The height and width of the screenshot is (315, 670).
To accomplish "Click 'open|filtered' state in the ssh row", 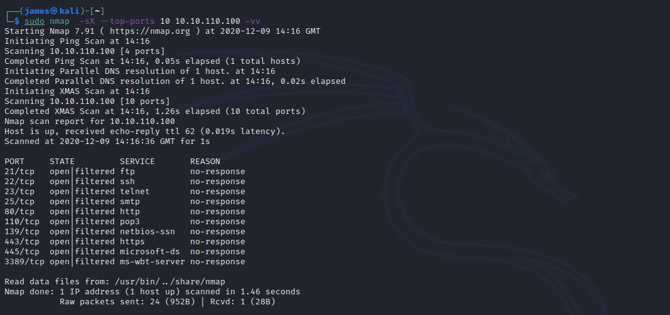I will pyautogui.click(x=82, y=182).
